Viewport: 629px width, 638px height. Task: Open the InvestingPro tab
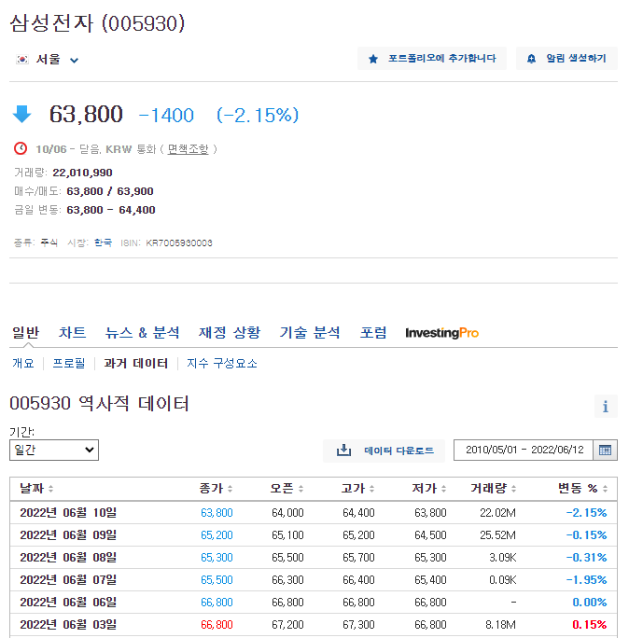pos(442,333)
